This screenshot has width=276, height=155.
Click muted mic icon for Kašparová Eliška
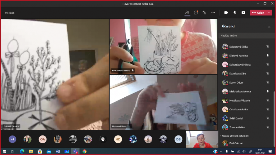tap(268, 46)
